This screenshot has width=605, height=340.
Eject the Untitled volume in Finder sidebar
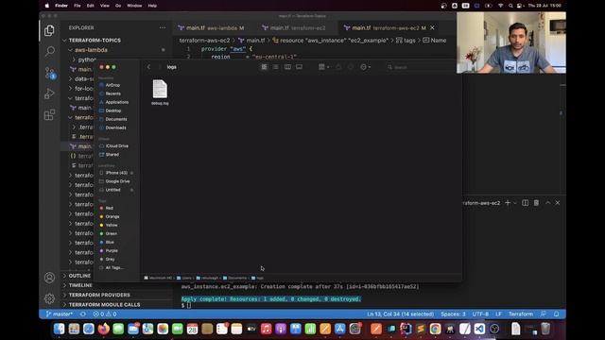click(131, 190)
